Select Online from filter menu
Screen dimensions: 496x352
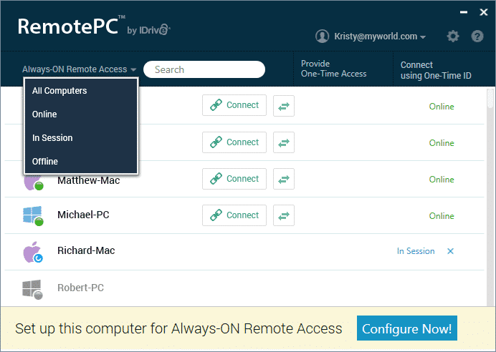click(81, 114)
